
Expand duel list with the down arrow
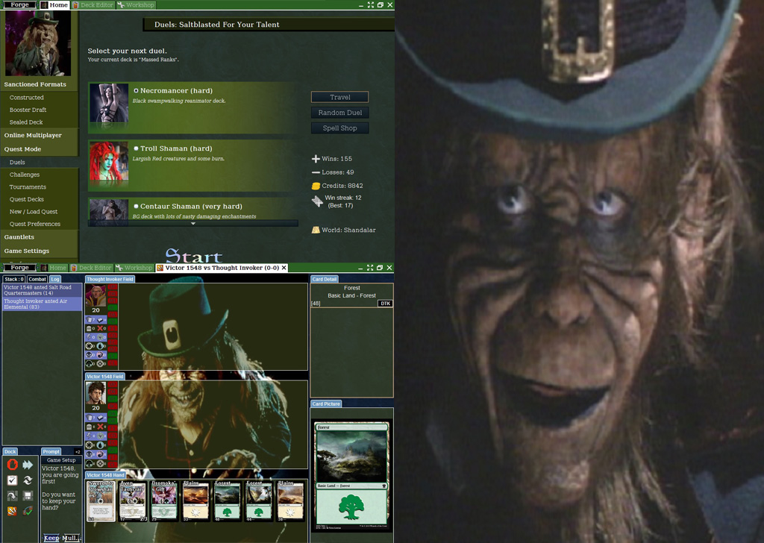coord(192,223)
